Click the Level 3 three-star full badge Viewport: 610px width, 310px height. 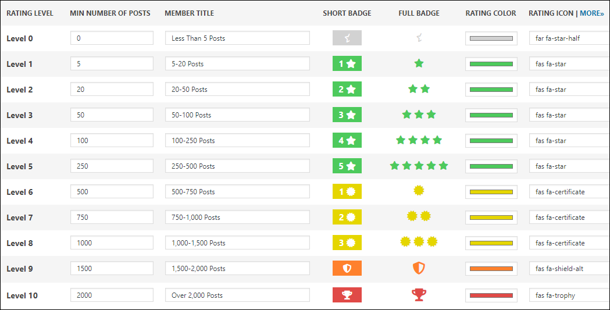[x=419, y=115]
